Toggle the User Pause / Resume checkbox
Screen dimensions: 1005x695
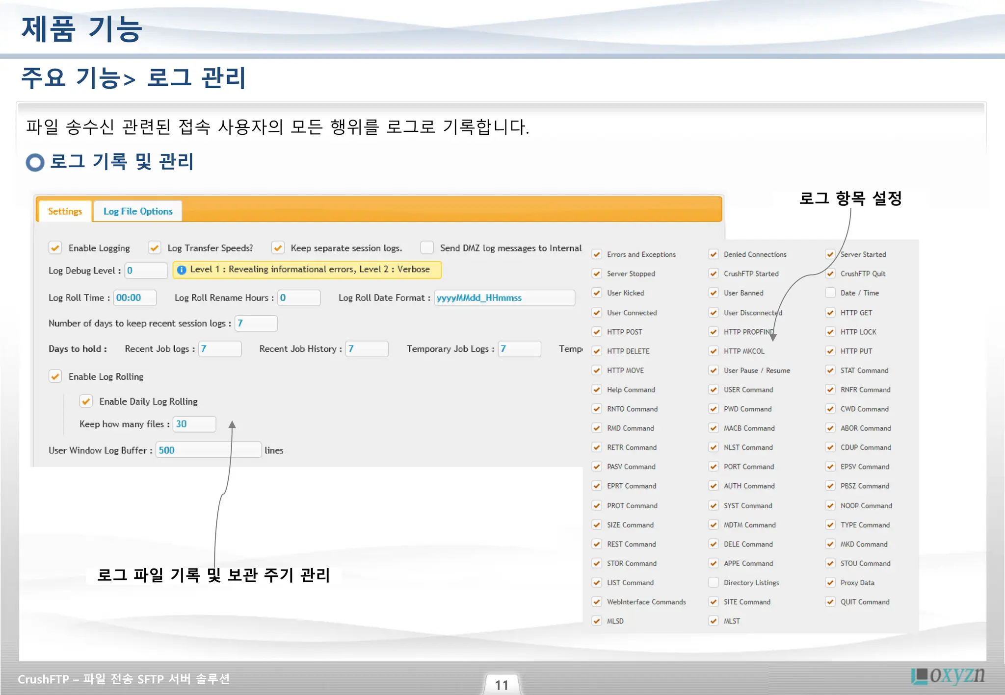tap(714, 370)
